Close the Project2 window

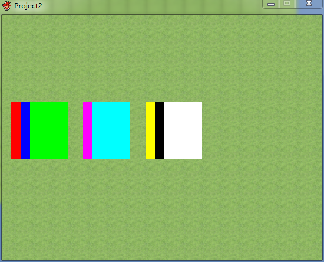click(309, 4)
